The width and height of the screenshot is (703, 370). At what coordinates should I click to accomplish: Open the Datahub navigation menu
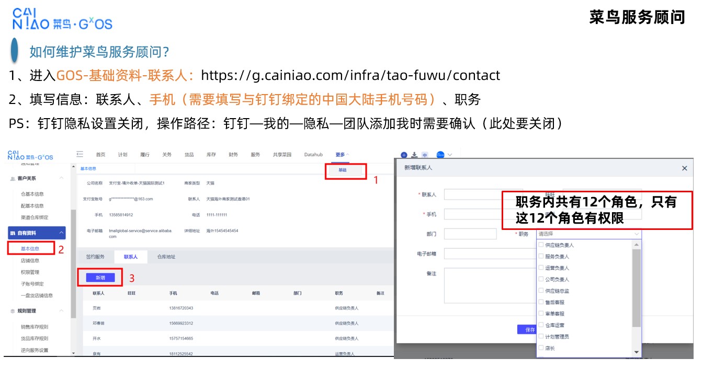point(313,155)
